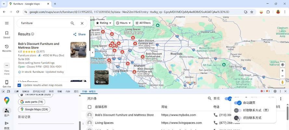Screen dimensions: 289x130
Task: Click the info icon next to Results
Action: 33,34
